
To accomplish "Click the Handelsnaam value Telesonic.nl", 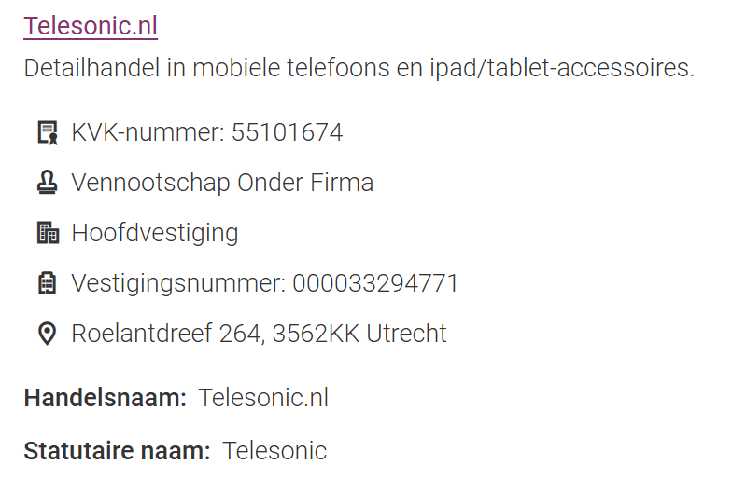I will 263,399.
